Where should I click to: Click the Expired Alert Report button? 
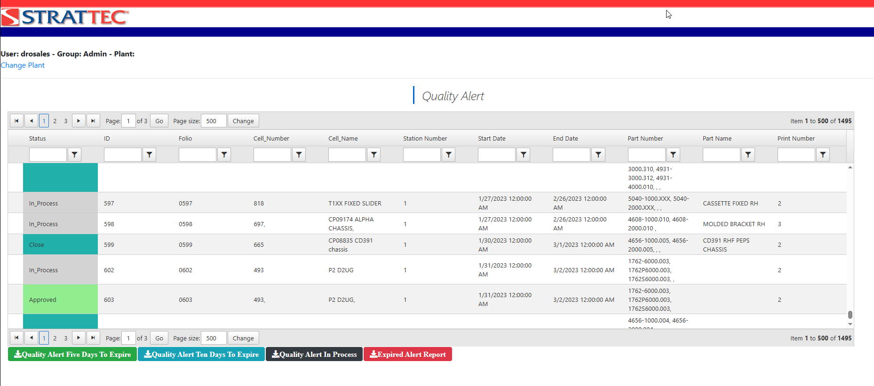pyautogui.click(x=407, y=354)
